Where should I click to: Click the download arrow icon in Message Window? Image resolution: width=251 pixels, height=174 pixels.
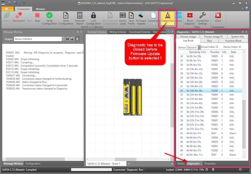point(77,39)
